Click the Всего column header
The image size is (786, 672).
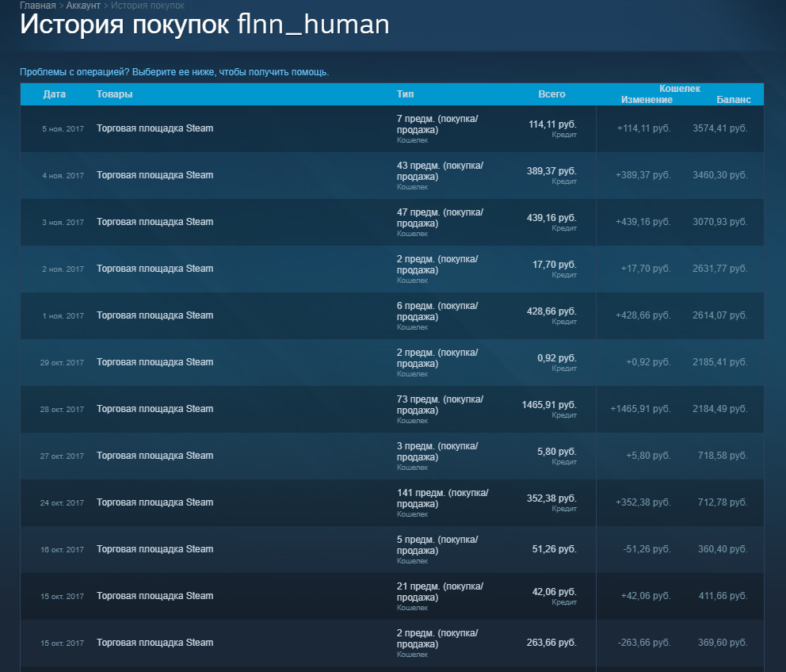551,94
